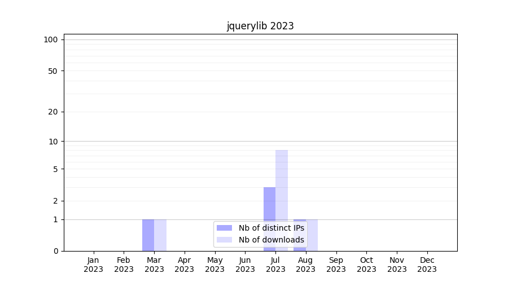Select the 'Jul 2023' x-axis label
The height and width of the screenshot is (282, 508).
click(x=275, y=265)
